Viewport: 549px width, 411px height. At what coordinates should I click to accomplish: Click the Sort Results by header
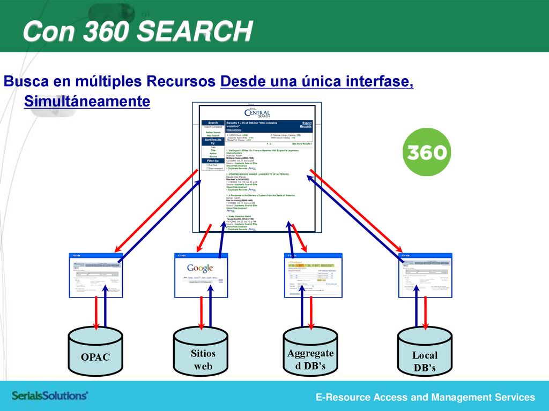213,141
